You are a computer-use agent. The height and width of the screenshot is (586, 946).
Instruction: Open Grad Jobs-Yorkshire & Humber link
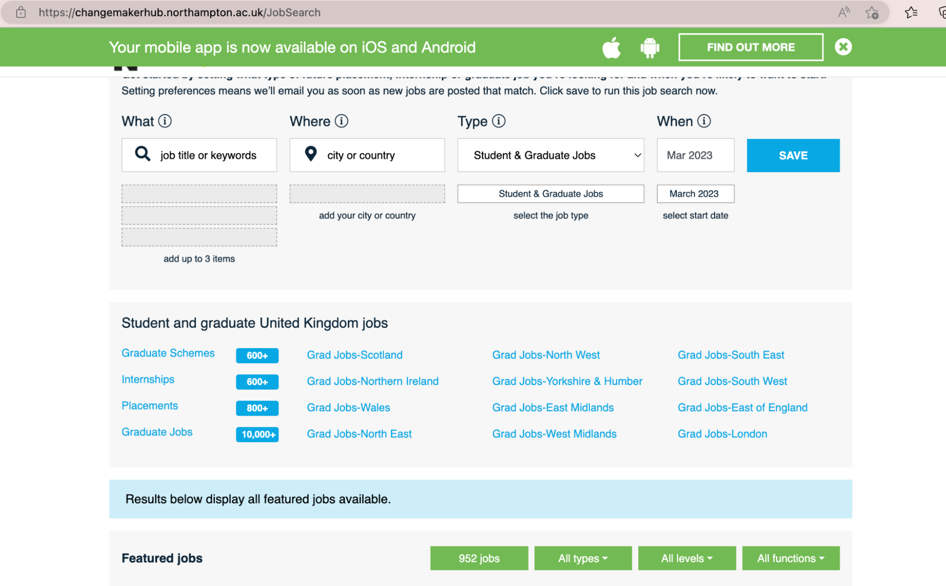pos(567,381)
